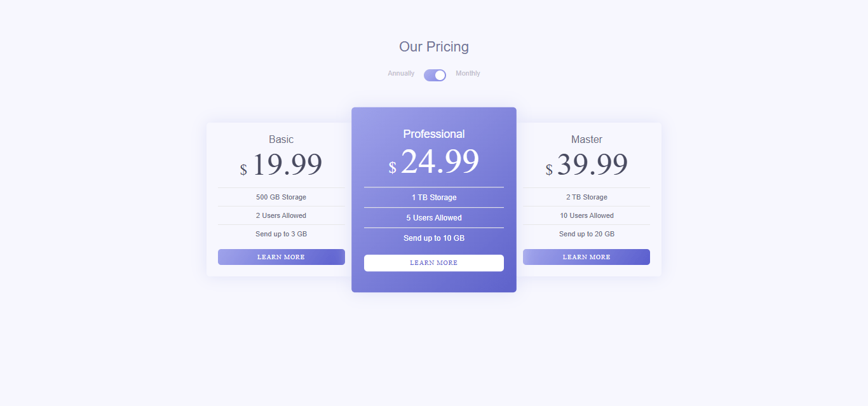This screenshot has height=406, width=868.
Task: Switch billing to Annually
Action: 400,73
